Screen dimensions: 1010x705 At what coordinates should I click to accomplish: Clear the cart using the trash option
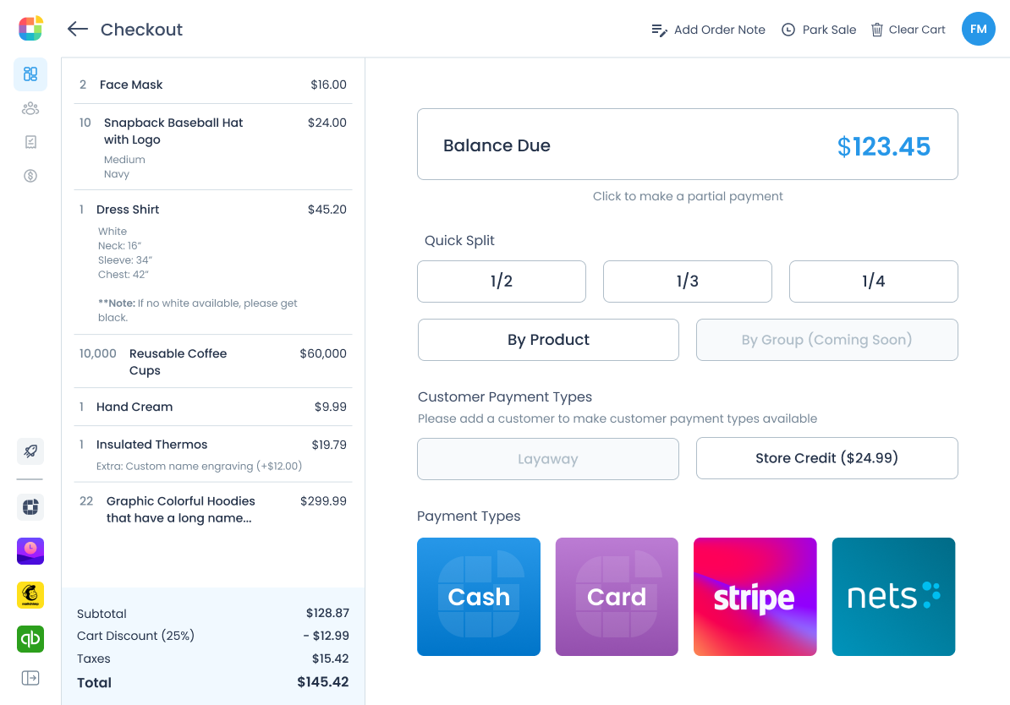(x=908, y=29)
